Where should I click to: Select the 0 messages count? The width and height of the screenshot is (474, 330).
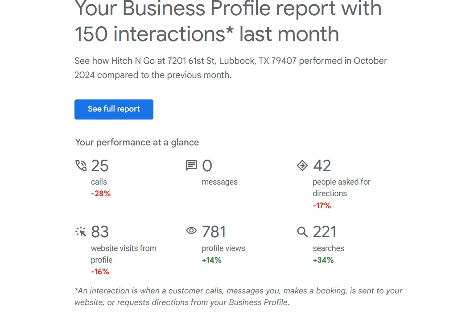(207, 165)
